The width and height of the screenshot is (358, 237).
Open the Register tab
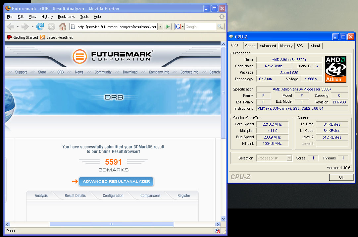click(x=184, y=196)
